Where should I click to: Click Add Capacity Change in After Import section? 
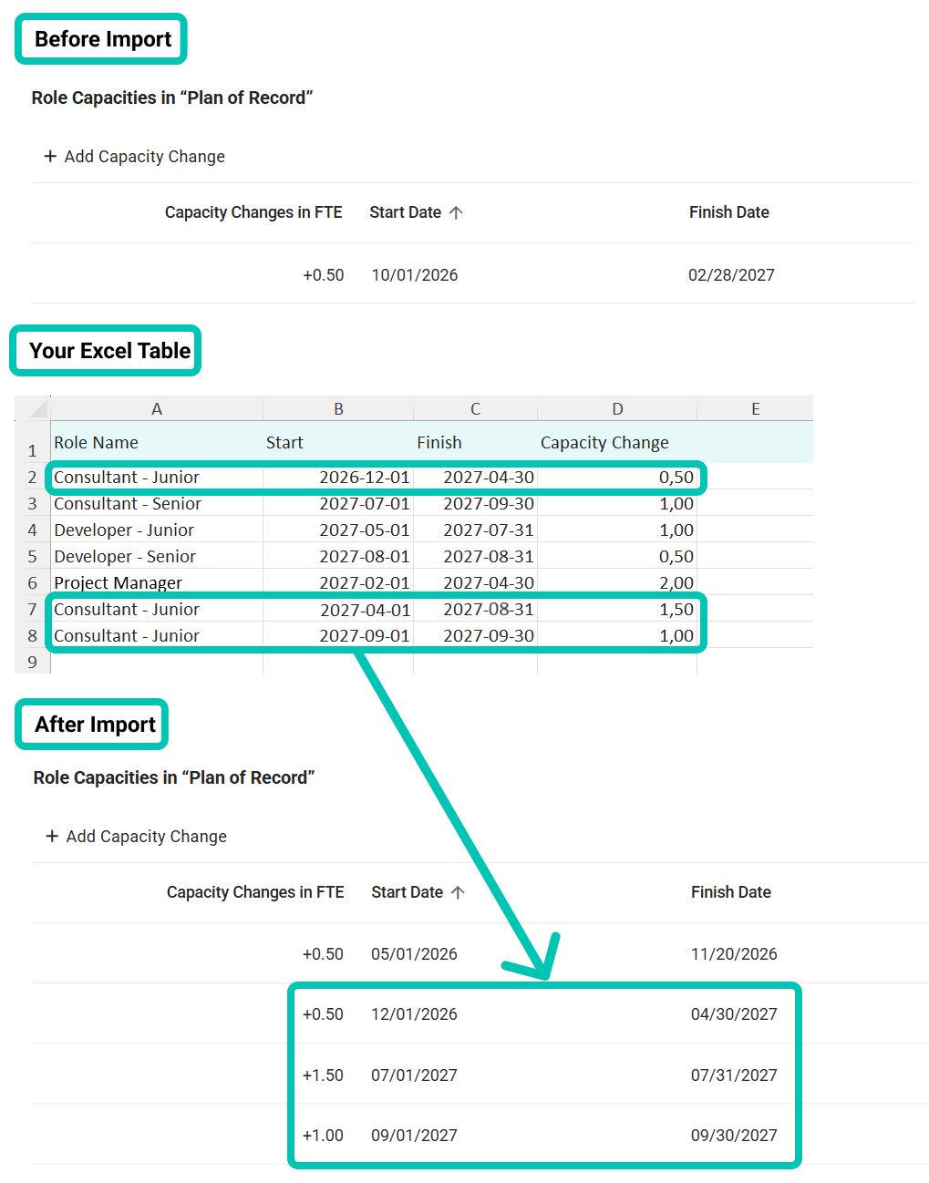click(x=136, y=837)
